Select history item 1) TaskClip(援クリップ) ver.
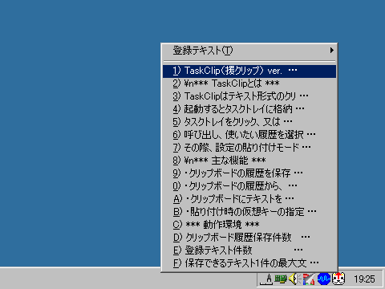This screenshot has width=385, height=289. [x=249, y=71]
